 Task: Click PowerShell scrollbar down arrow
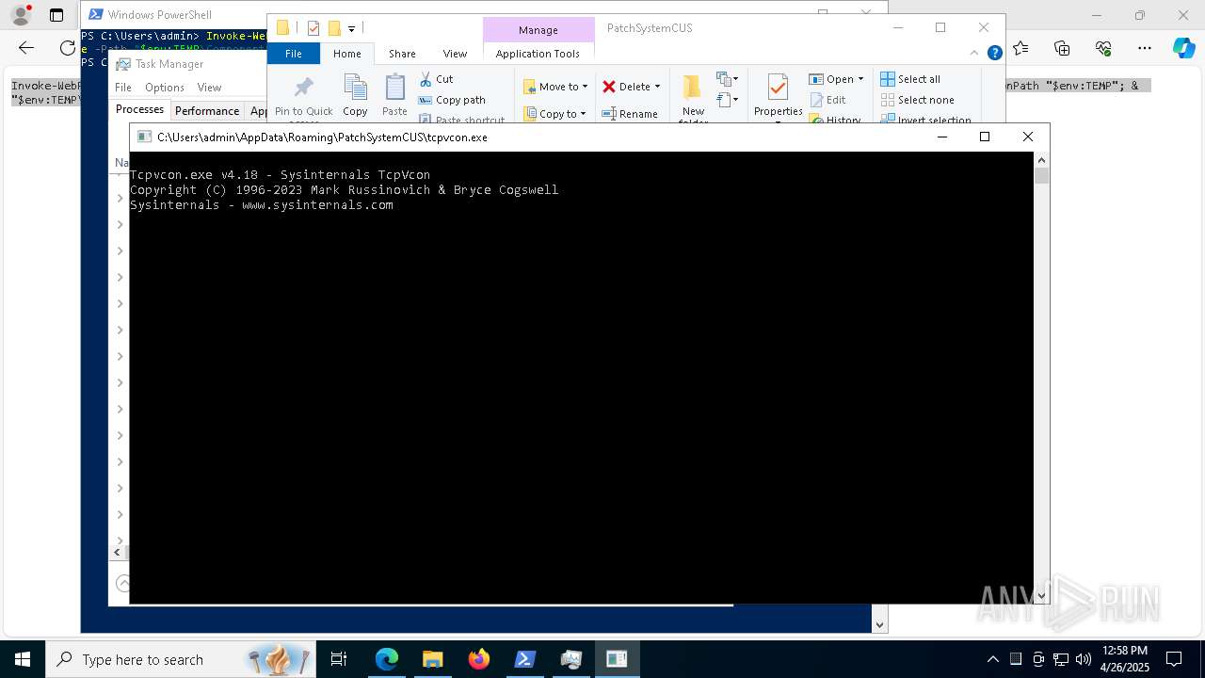pos(879,623)
